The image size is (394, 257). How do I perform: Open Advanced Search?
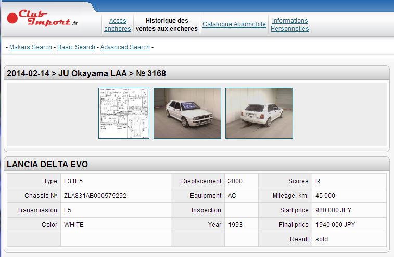point(125,47)
